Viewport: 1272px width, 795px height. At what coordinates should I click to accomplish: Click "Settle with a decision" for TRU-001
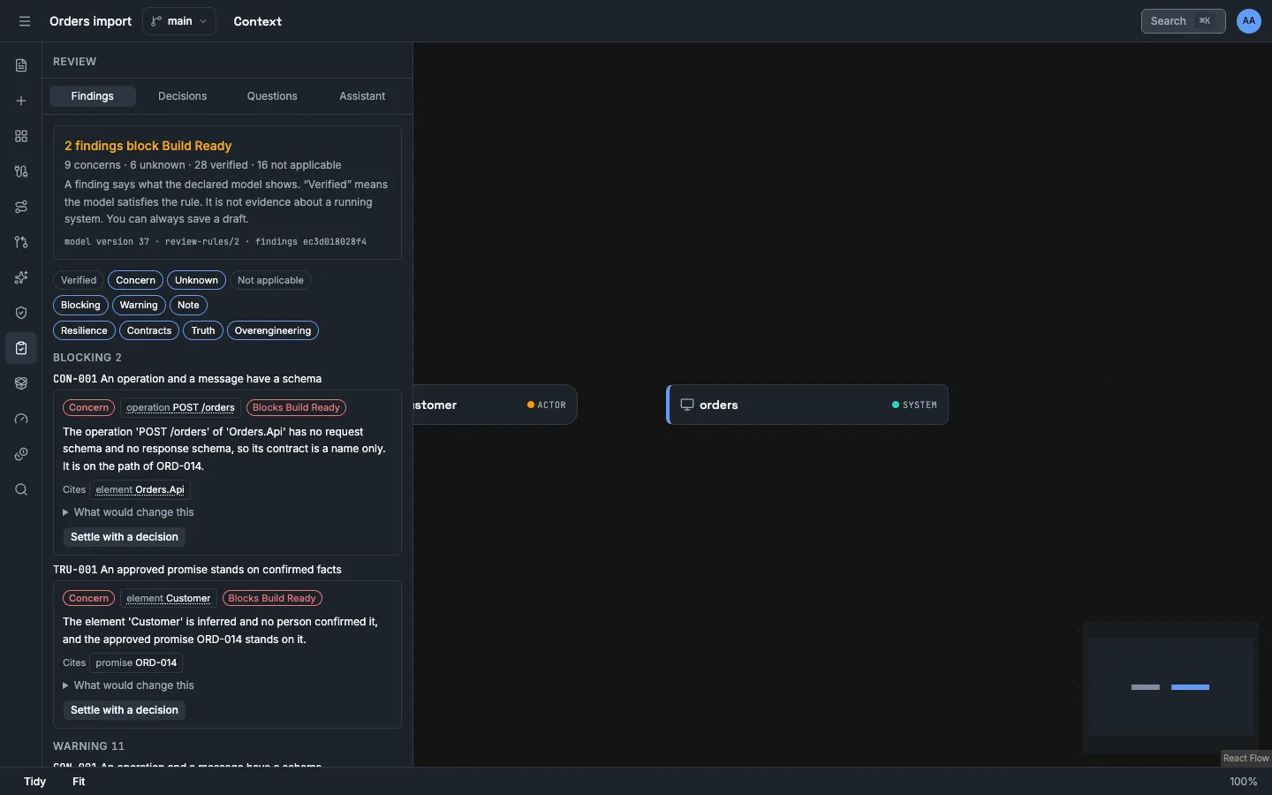click(x=125, y=710)
